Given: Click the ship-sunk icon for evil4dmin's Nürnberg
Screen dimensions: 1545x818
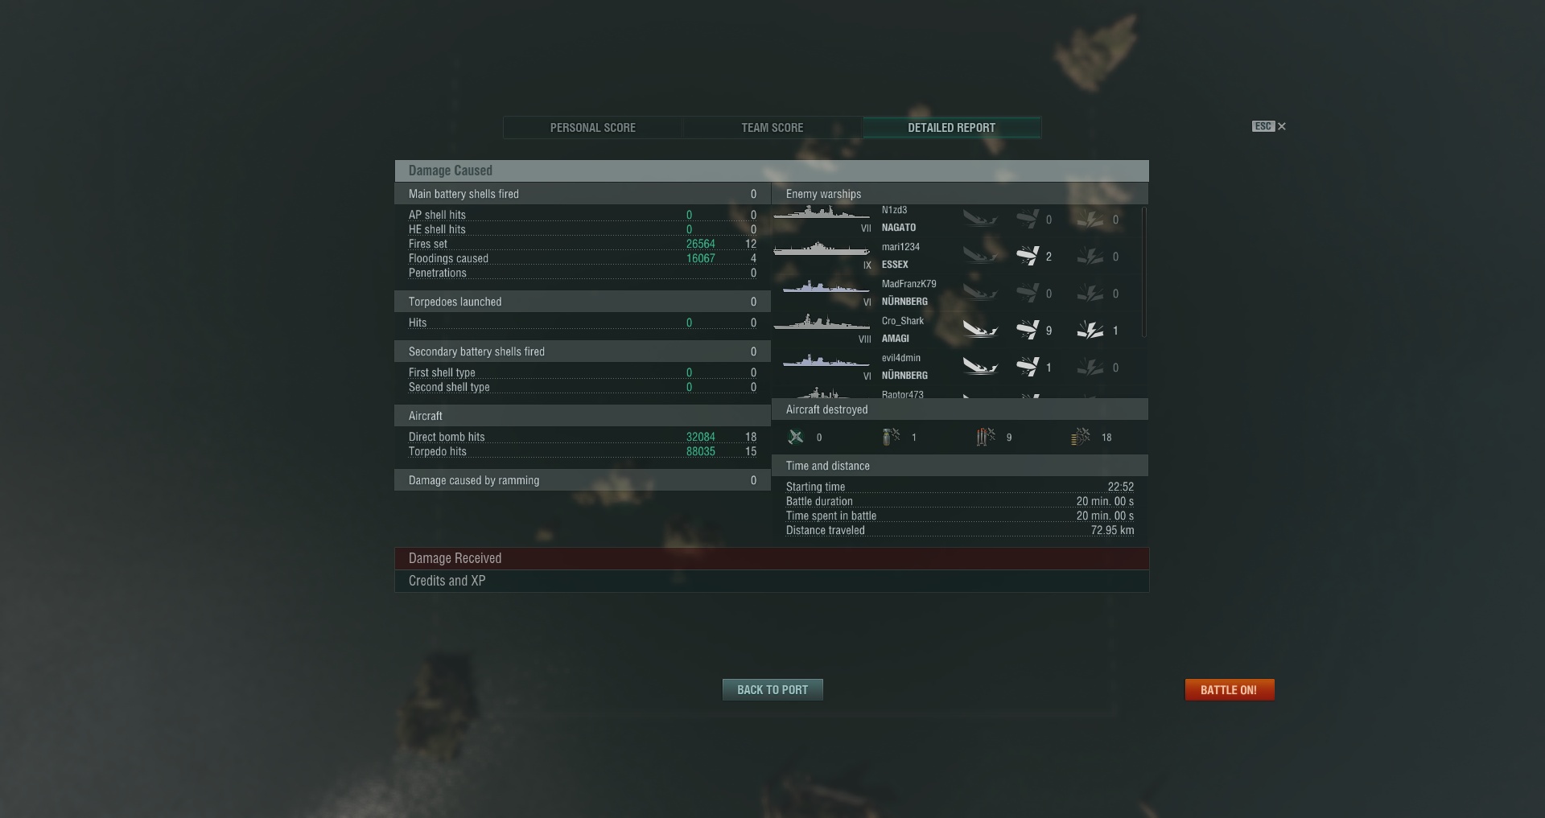Looking at the screenshot, I should [980, 367].
